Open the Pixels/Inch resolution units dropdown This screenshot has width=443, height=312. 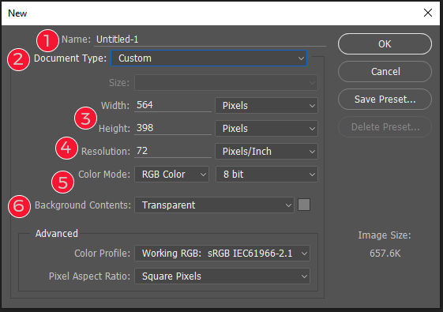266,151
